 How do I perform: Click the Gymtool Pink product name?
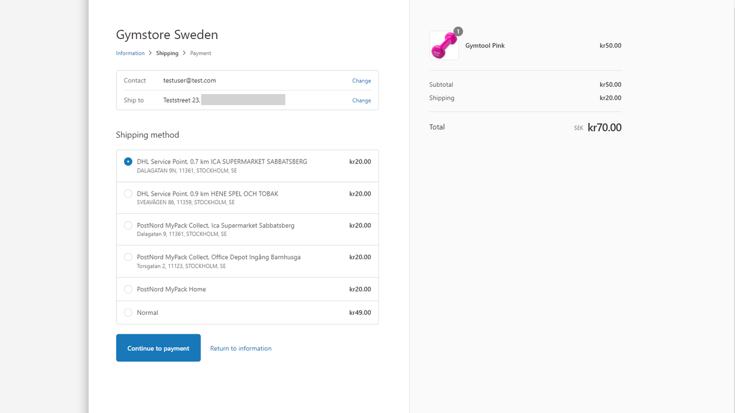(x=485, y=45)
